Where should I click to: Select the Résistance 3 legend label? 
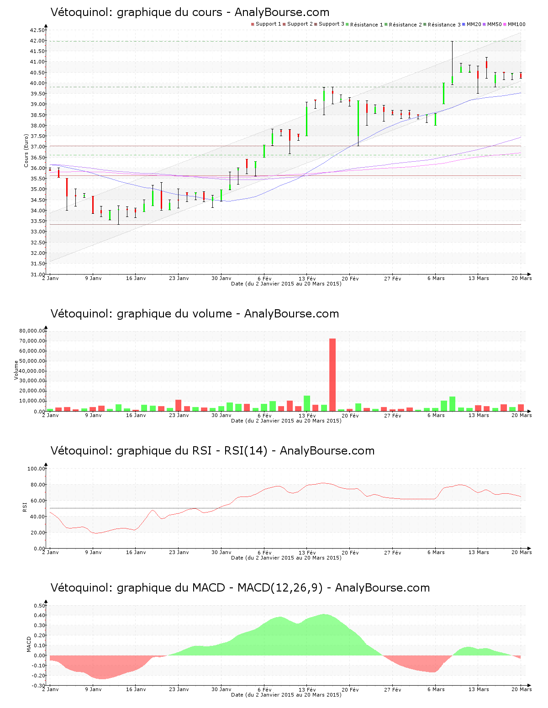click(444, 25)
